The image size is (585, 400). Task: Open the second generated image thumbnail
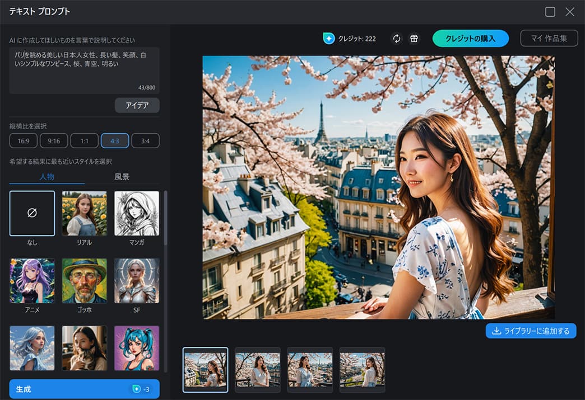pos(257,369)
